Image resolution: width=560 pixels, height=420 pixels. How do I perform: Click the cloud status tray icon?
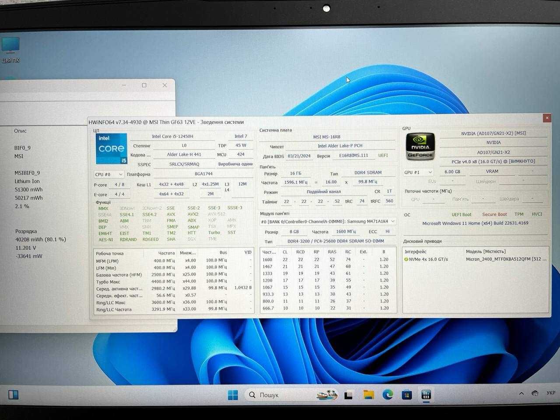click(535, 393)
